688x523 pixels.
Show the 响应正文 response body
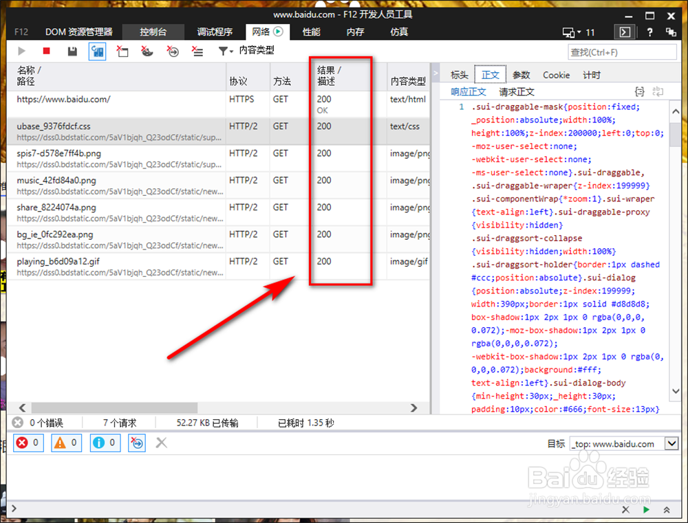coord(468,91)
